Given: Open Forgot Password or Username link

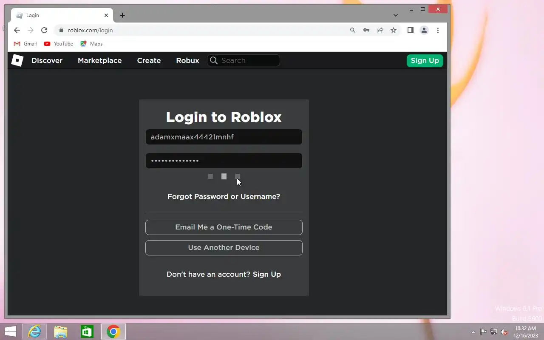Looking at the screenshot, I should pyautogui.click(x=224, y=196).
